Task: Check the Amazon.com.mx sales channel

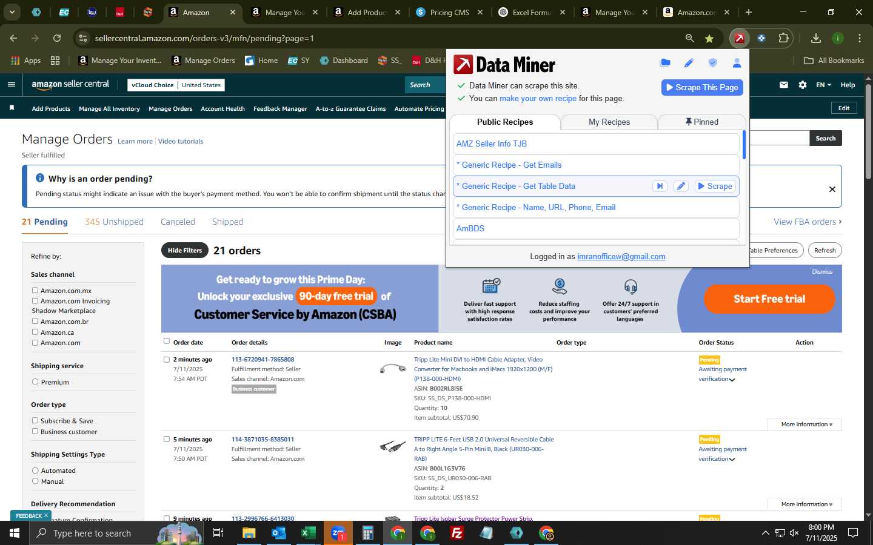Action: coord(35,291)
